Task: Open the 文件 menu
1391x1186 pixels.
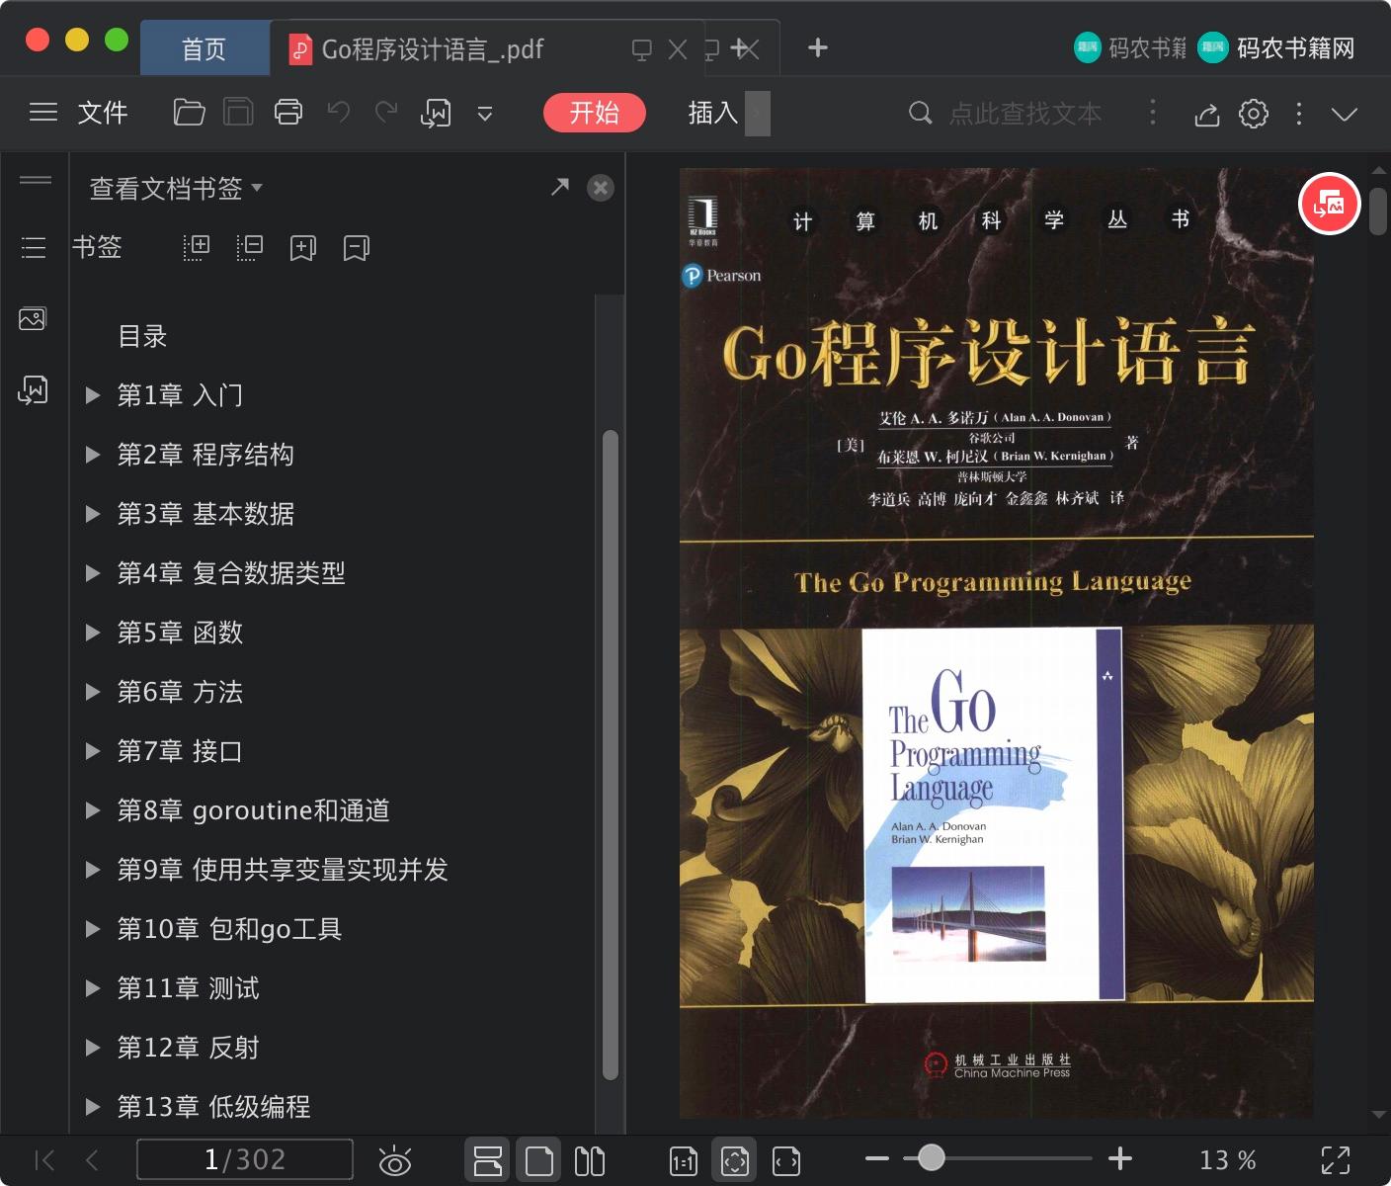Action: coord(103,113)
